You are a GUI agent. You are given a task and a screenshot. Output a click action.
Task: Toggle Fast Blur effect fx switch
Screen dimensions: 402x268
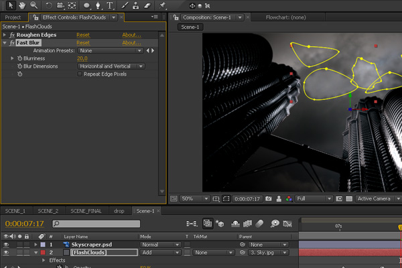tap(12, 43)
